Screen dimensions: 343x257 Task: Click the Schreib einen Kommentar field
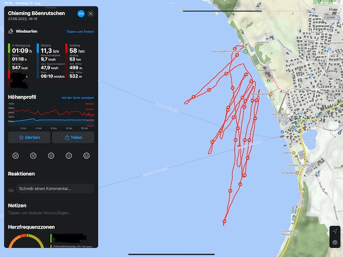[55, 188]
